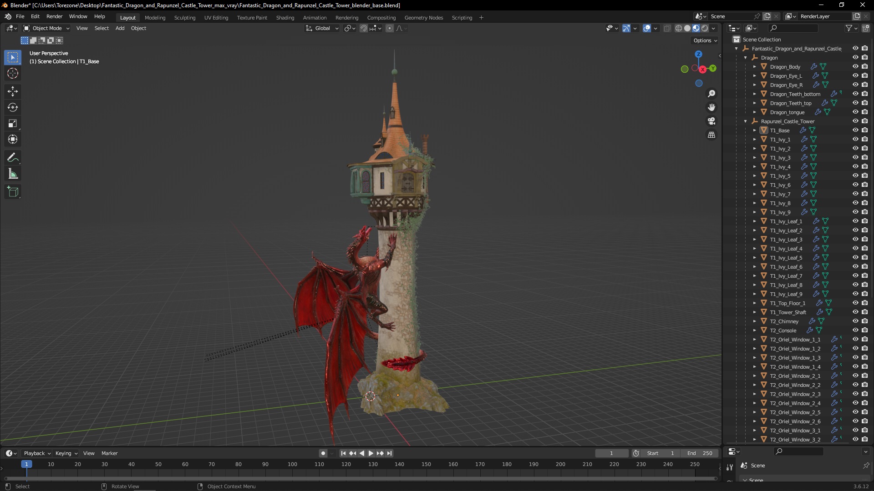Hide Dragon_Body with its eye icon
The width and height of the screenshot is (874, 491).
pos(855,66)
